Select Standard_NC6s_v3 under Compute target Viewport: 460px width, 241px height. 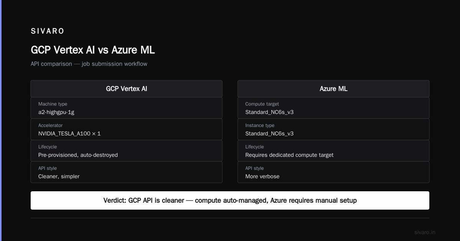[269, 112]
